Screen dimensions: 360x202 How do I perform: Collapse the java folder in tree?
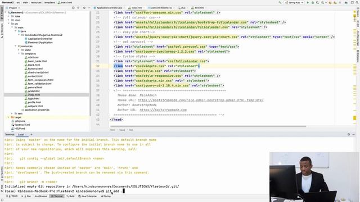16,31
